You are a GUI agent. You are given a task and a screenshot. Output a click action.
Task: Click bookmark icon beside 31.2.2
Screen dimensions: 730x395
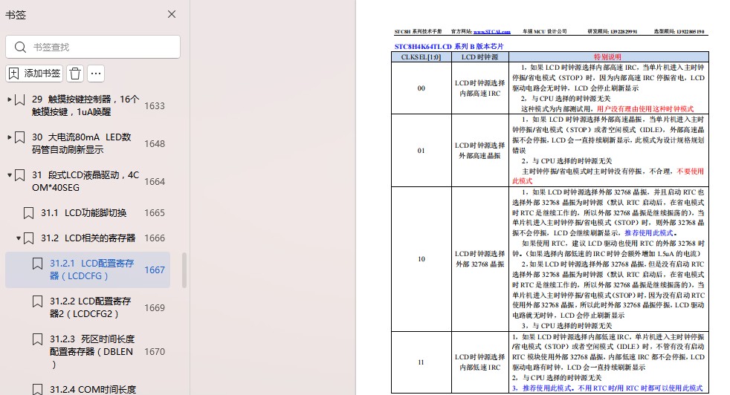[38, 301]
